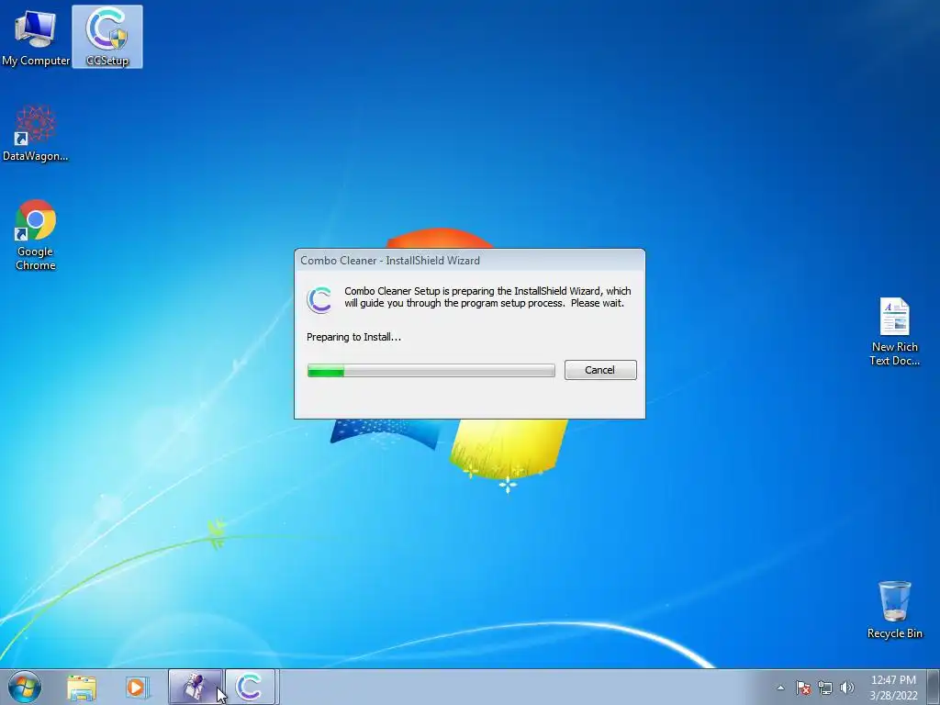Click the Combo Cleaner logo in dialog

click(x=319, y=300)
